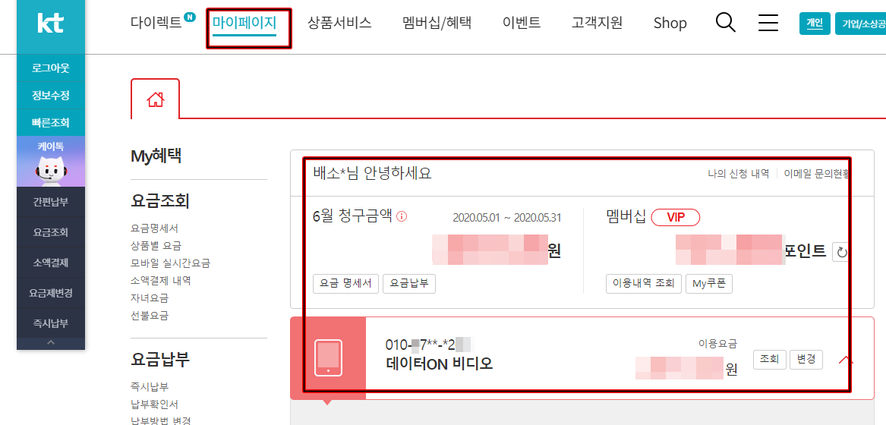886x425 pixels.
Task: Open the hamburger full menu
Action: [x=768, y=23]
